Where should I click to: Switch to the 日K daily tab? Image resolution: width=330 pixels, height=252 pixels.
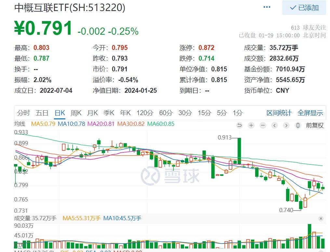tap(59, 113)
